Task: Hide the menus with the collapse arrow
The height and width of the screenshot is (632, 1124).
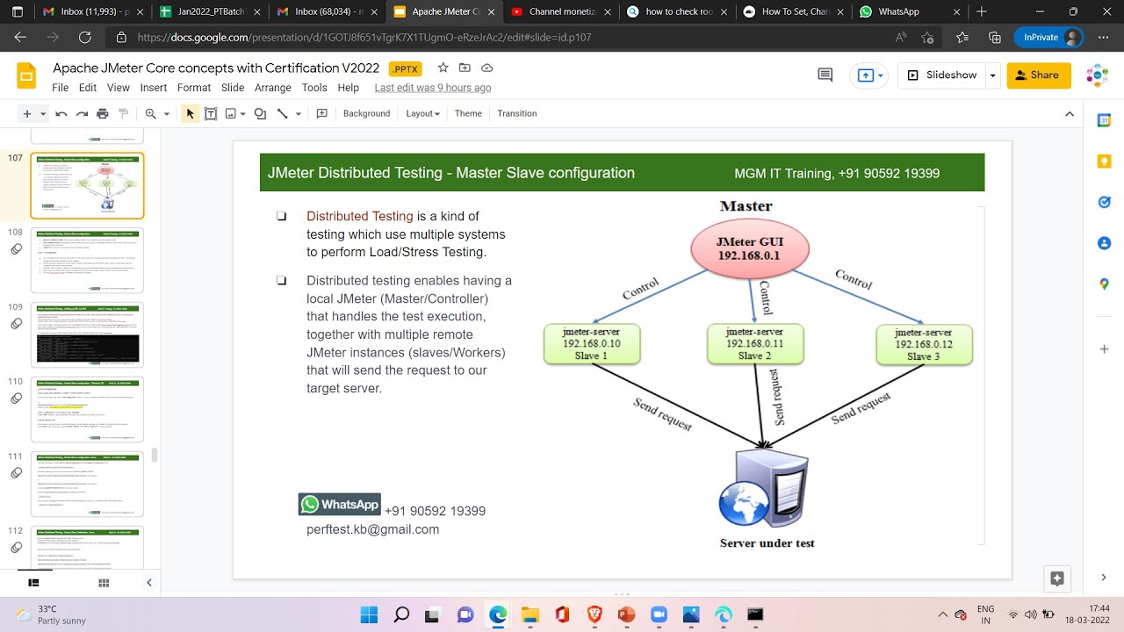Action: pyautogui.click(x=1069, y=113)
